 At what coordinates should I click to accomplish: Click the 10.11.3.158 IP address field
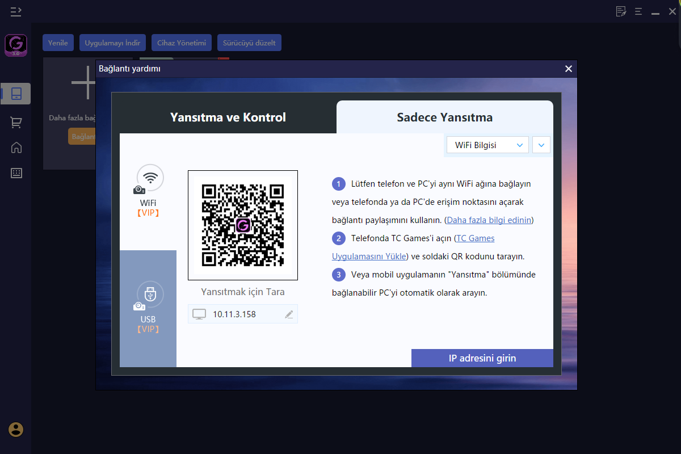click(x=243, y=314)
